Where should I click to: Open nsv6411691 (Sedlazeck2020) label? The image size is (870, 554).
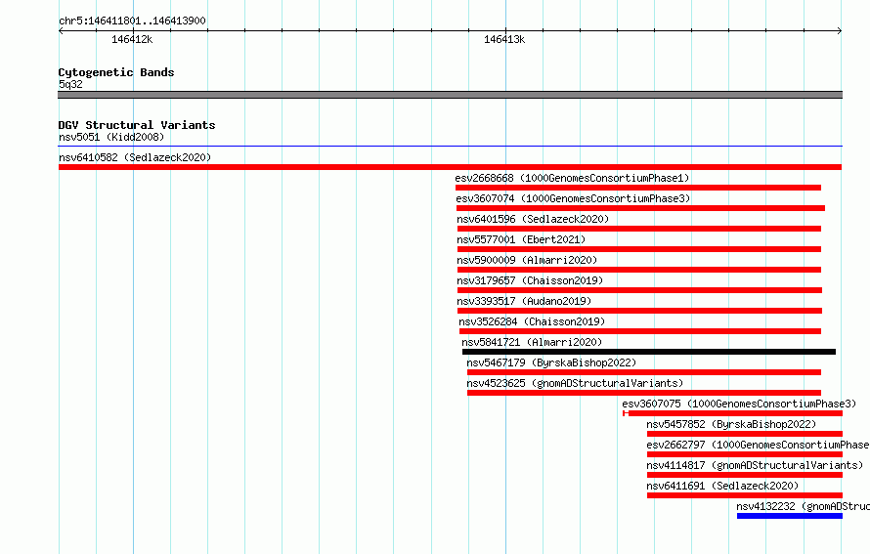722,486
